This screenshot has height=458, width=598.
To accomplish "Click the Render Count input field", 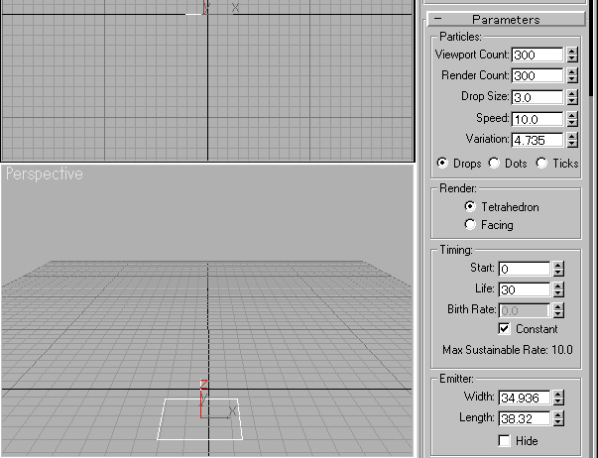I will click(x=537, y=75).
